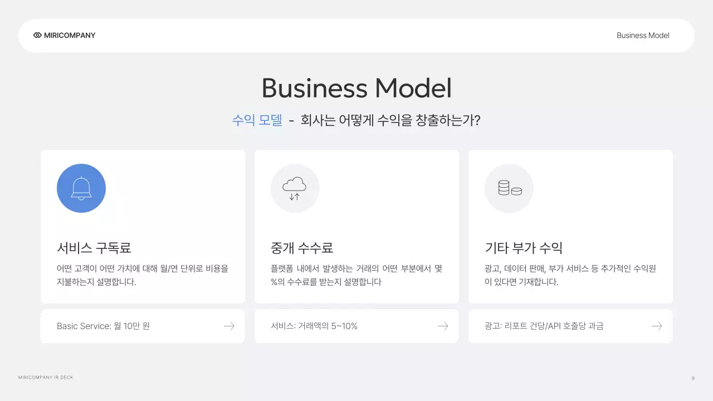Viewport: 713px width, 401px height.
Task: Select the Business Model tab in top bar
Action: point(643,35)
